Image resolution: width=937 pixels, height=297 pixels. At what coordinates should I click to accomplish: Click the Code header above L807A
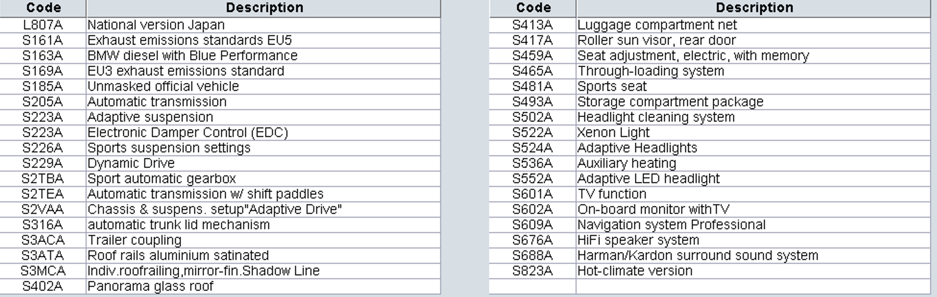point(43,8)
